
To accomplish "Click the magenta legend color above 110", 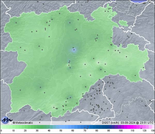I will tap(132, 127).
